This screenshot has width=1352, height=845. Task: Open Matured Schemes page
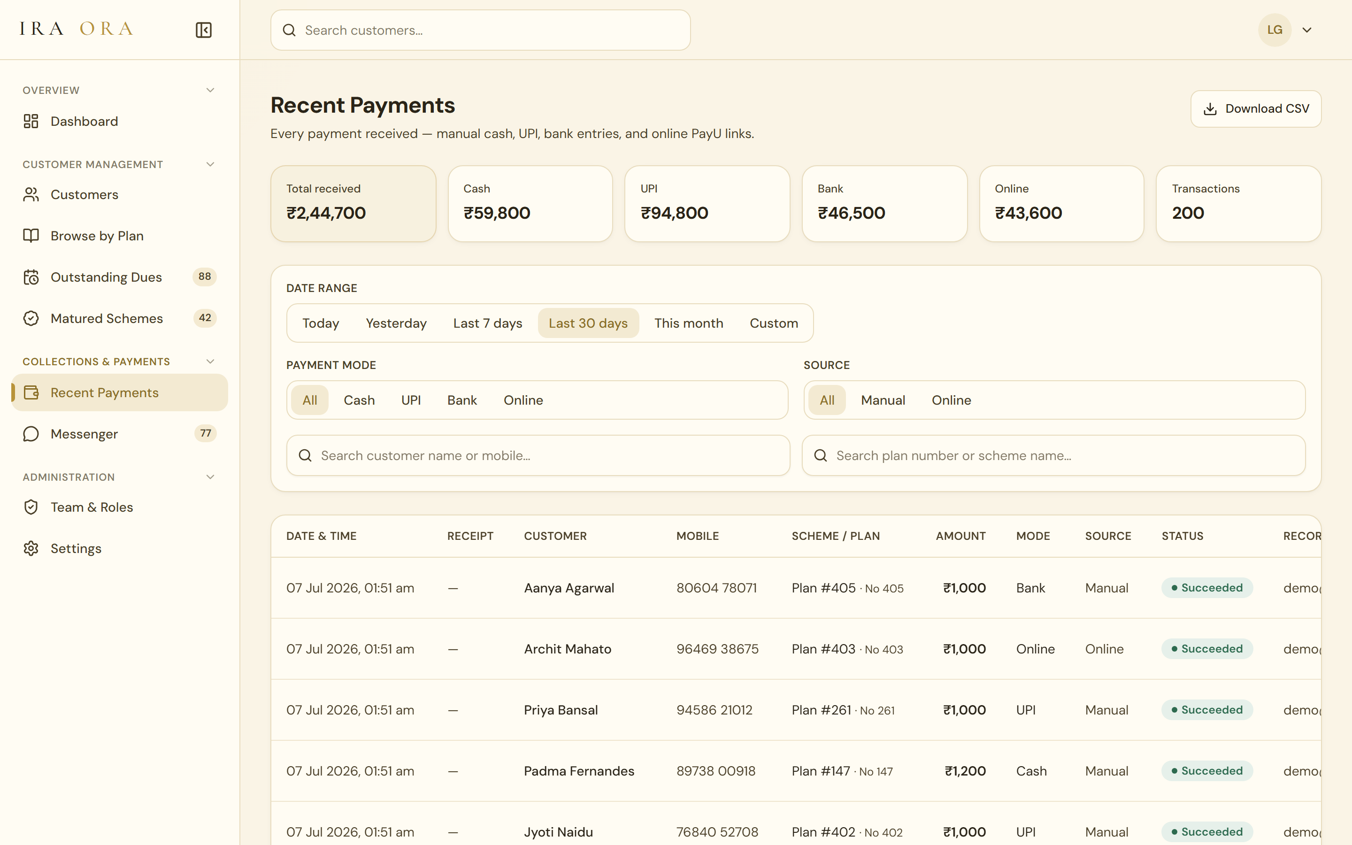click(x=120, y=319)
